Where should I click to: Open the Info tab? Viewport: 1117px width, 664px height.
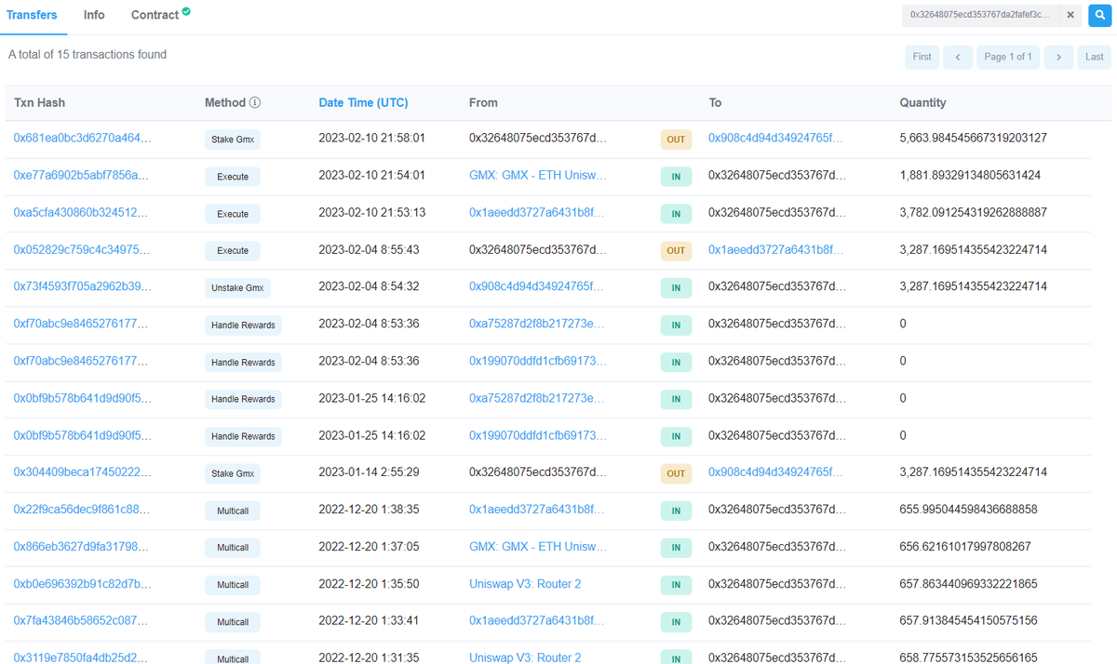pyautogui.click(x=94, y=16)
